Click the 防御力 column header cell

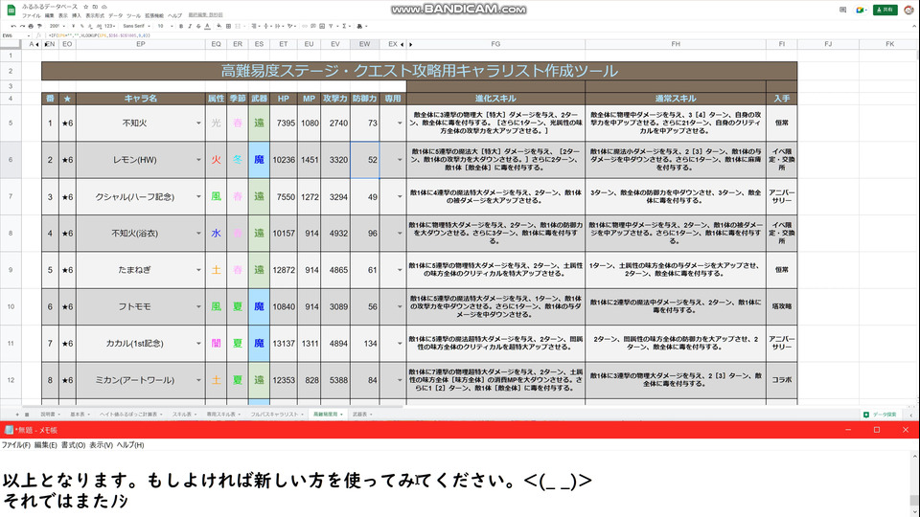[x=364, y=99]
